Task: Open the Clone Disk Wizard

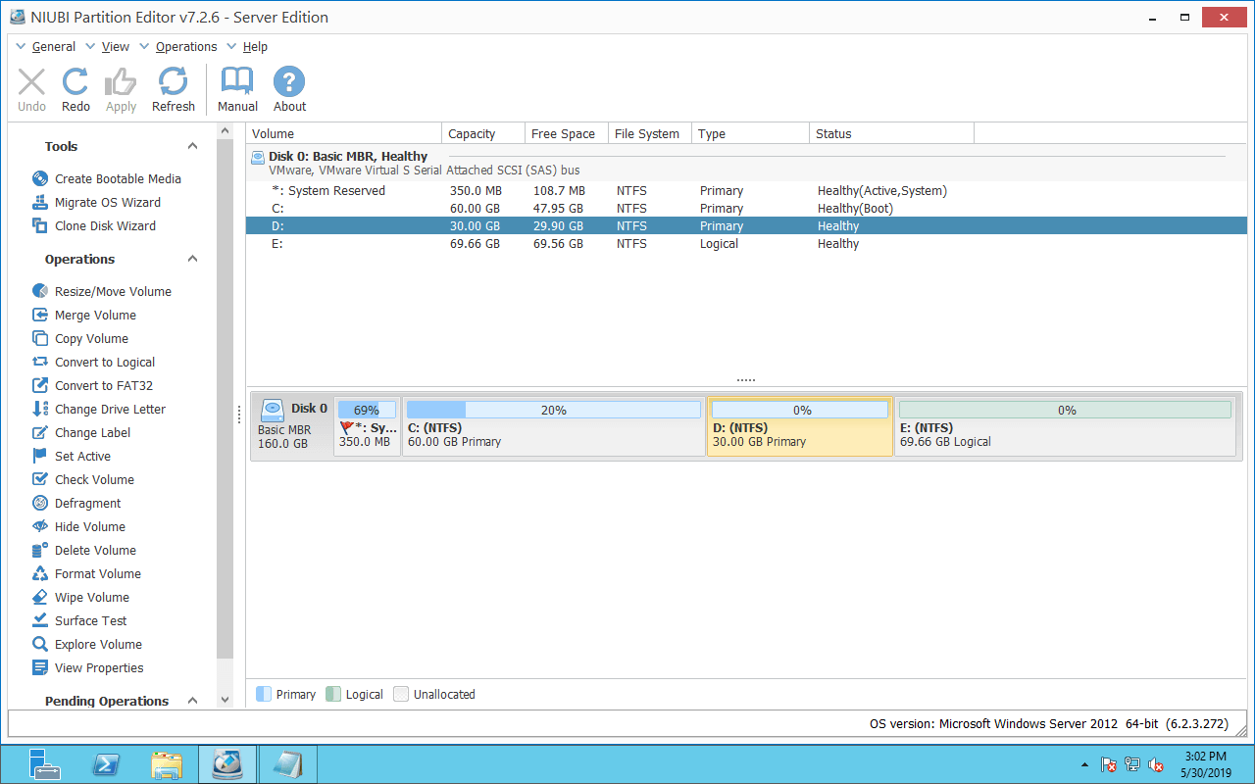Action: (x=105, y=225)
